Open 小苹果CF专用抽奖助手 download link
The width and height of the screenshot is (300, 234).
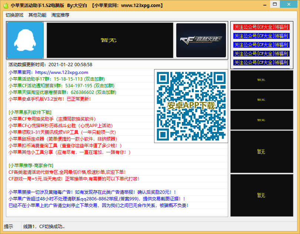52,119
